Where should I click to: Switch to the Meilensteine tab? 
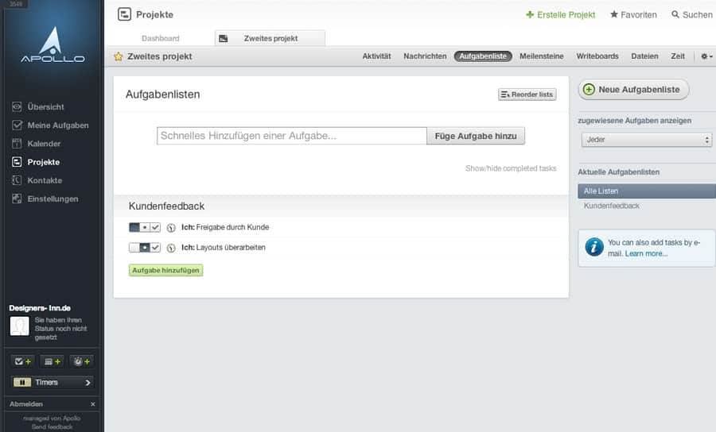542,56
